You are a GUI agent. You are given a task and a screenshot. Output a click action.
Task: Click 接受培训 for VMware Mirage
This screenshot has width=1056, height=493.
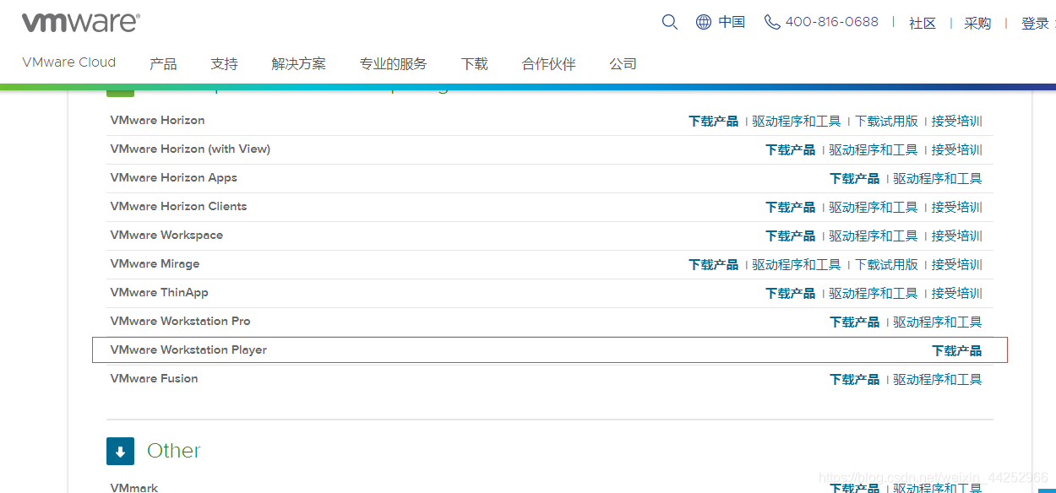coord(956,264)
